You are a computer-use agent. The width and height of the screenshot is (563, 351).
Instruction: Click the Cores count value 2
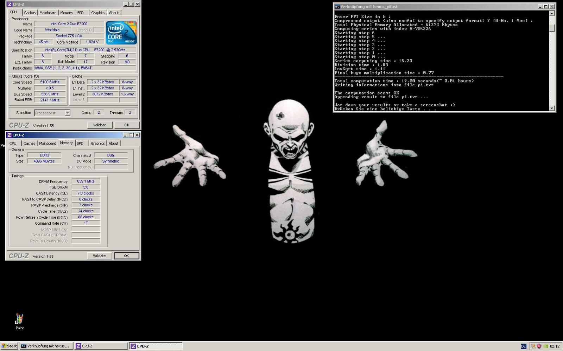(x=99, y=112)
